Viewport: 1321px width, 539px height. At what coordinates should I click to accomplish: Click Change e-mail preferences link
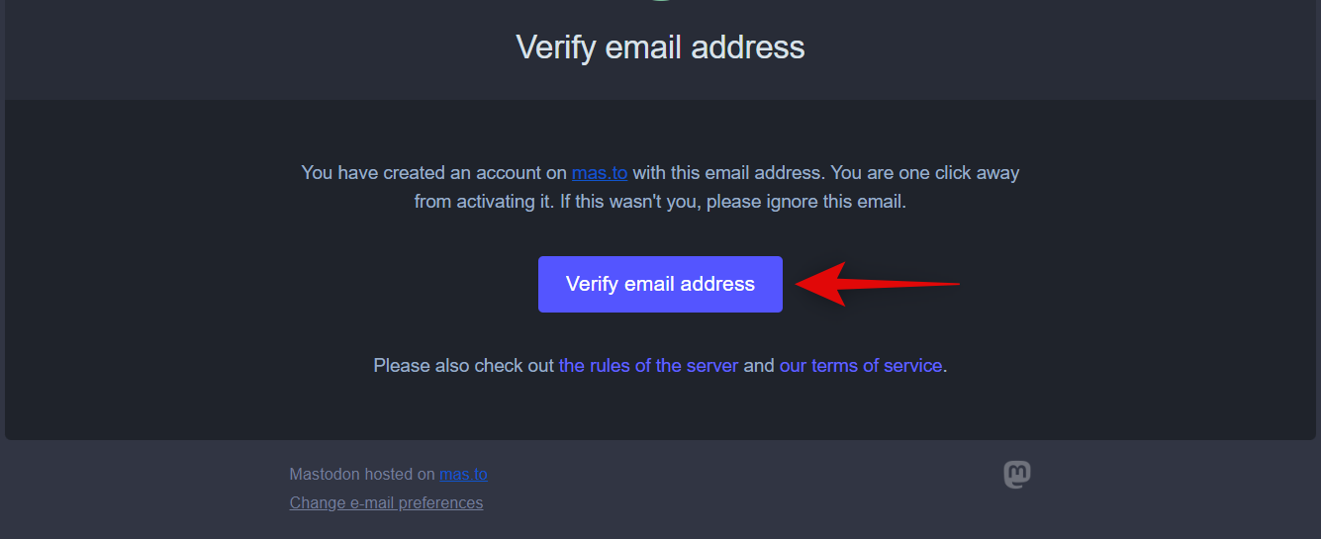386,502
